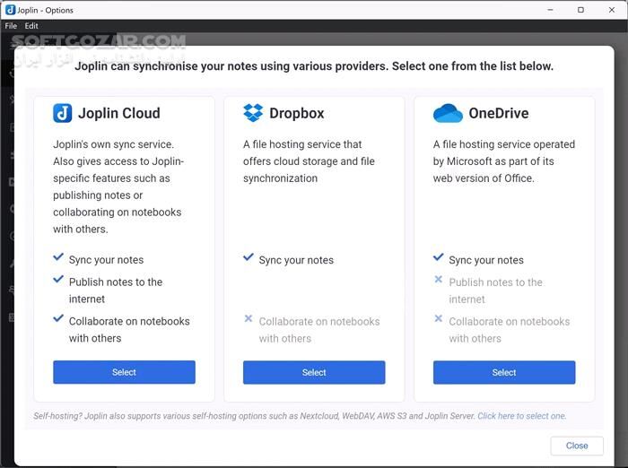Click the Joplin Cloud logo icon
Screen dimensions: 628x468
tap(62, 113)
